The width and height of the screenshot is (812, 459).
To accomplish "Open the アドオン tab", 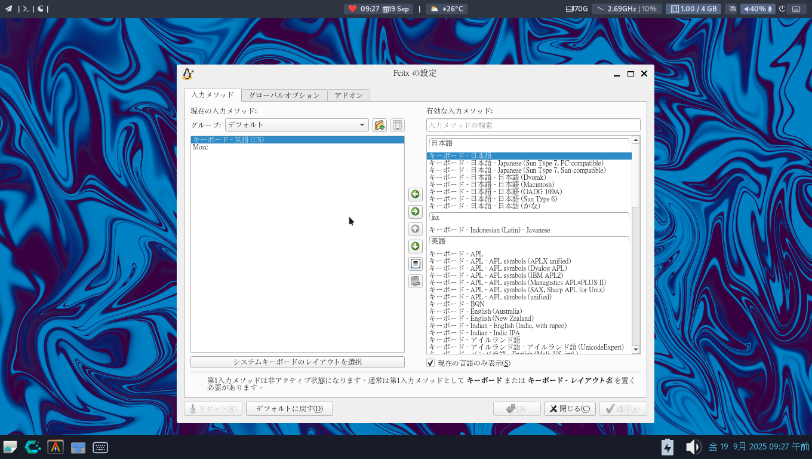I will point(349,95).
